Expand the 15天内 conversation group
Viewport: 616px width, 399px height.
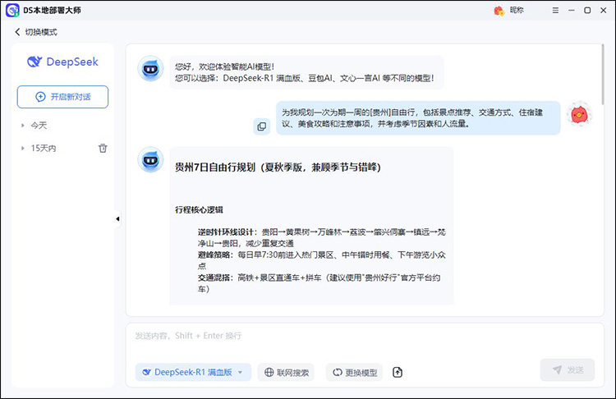pyautogui.click(x=23, y=148)
